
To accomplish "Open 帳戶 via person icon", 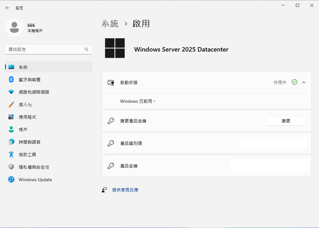I will 11,129.
